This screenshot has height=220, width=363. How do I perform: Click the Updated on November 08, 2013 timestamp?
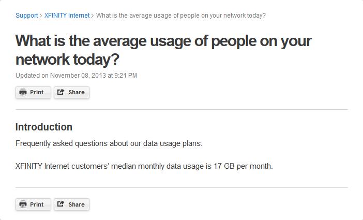[x=76, y=76]
